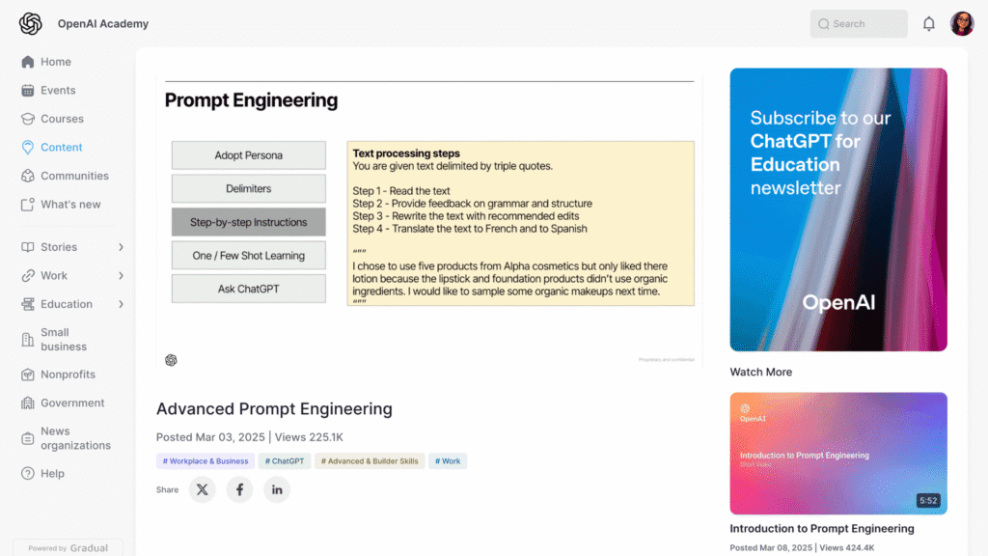The width and height of the screenshot is (988, 556).
Task: Click the Advanced & Builder Skills tag
Action: [370, 460]
